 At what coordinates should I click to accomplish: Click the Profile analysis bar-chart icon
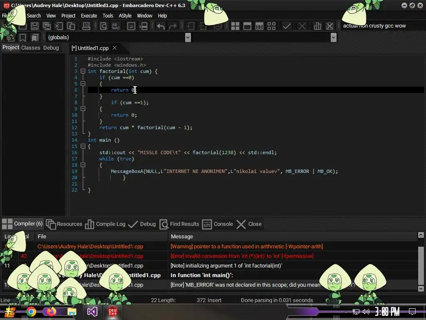tap(317, 26)
